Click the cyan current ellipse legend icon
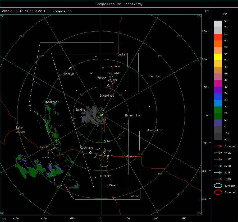 coord(218,186)
